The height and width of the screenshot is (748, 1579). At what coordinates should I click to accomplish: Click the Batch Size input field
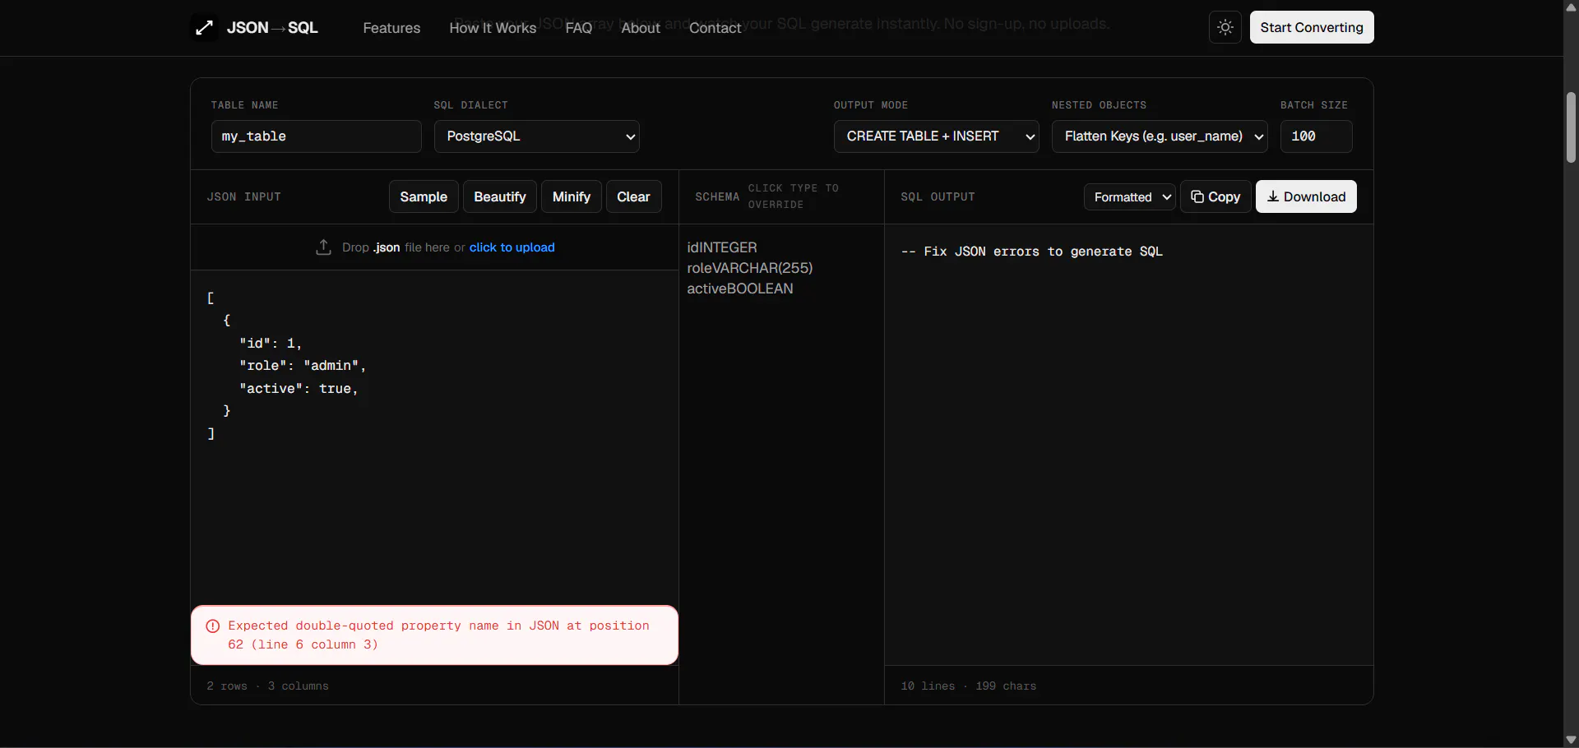coord(1316,136)
